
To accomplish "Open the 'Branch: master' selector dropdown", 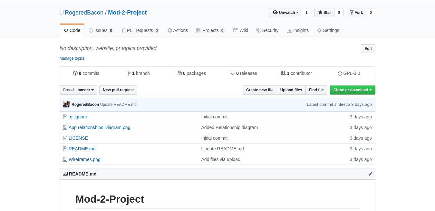I will [x=78, y=90].
